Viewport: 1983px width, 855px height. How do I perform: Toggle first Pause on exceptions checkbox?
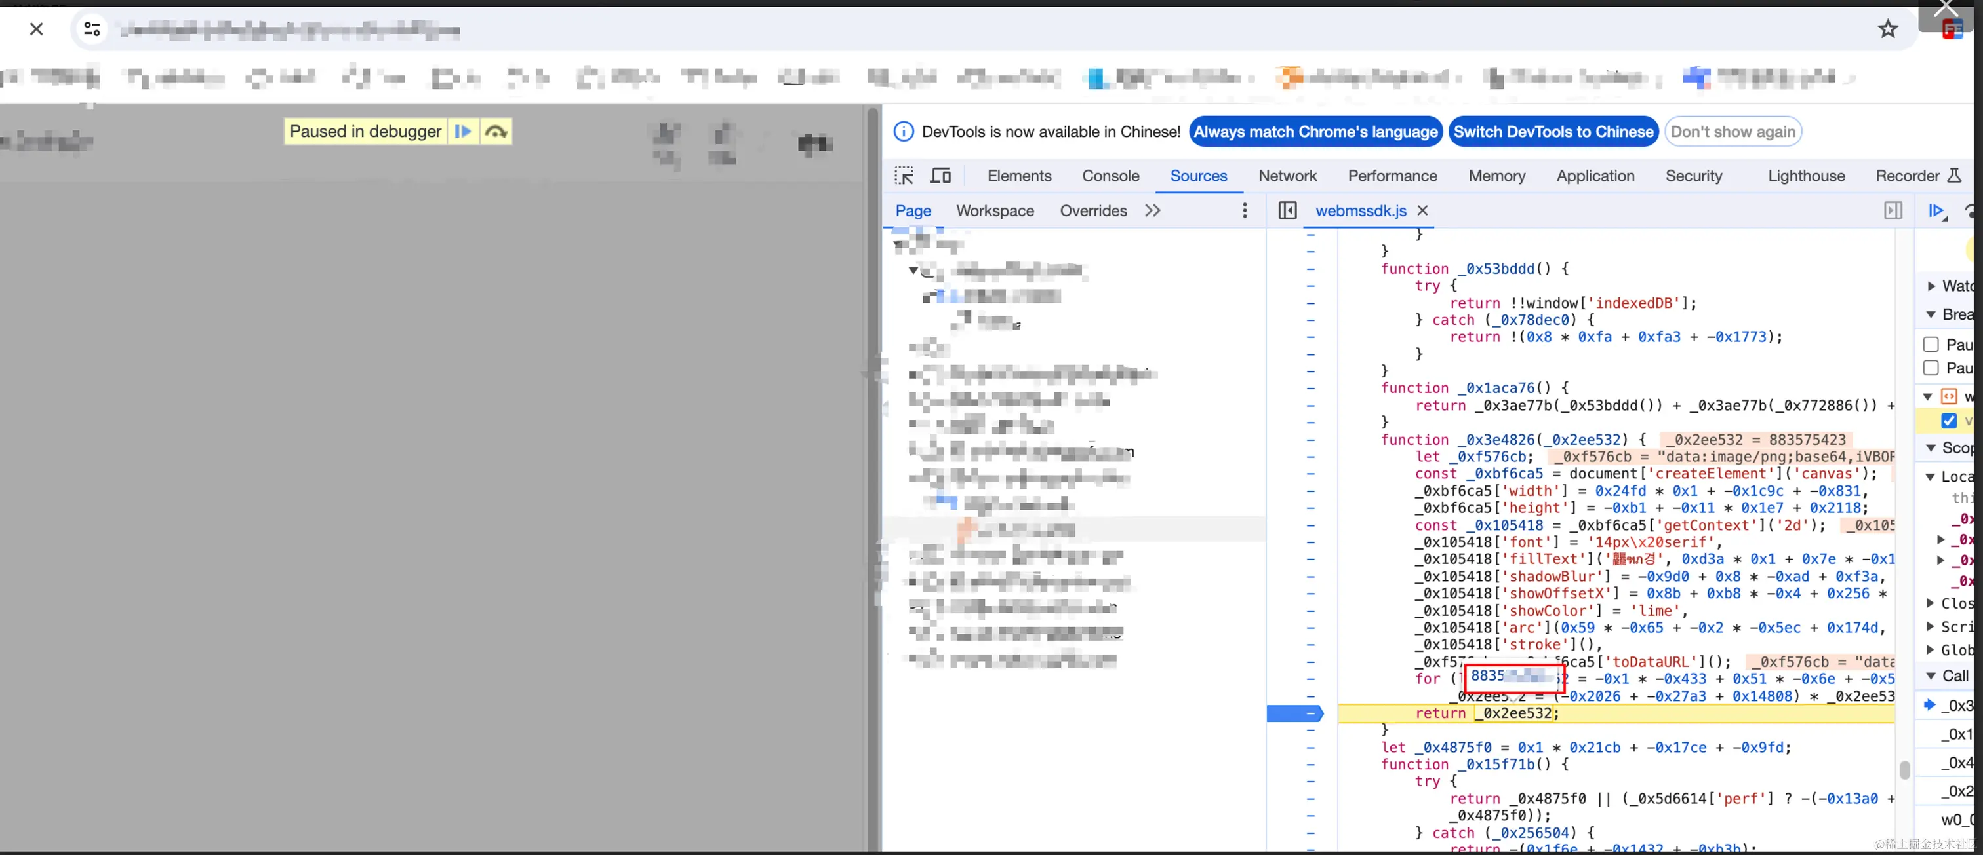(1931, 345)
